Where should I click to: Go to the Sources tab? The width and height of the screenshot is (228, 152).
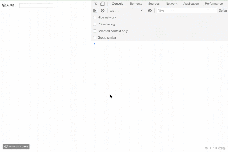(x=154, y=4)
